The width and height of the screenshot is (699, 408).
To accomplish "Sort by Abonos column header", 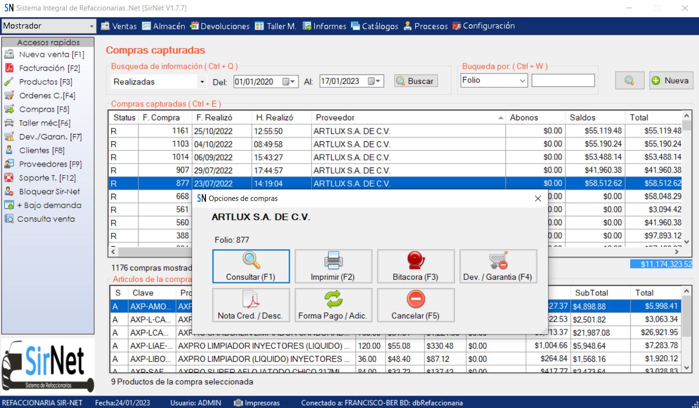I will (x=536, y=117).
